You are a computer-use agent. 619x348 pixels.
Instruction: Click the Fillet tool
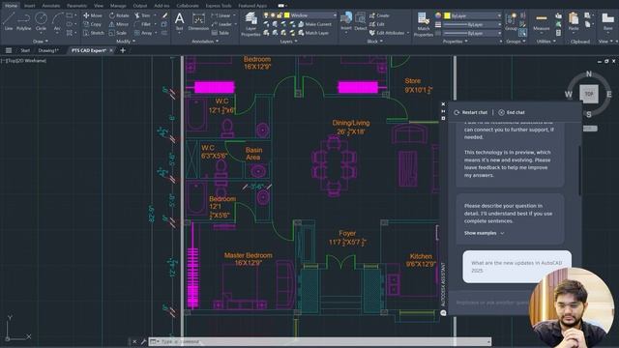(x=142, y=24)
